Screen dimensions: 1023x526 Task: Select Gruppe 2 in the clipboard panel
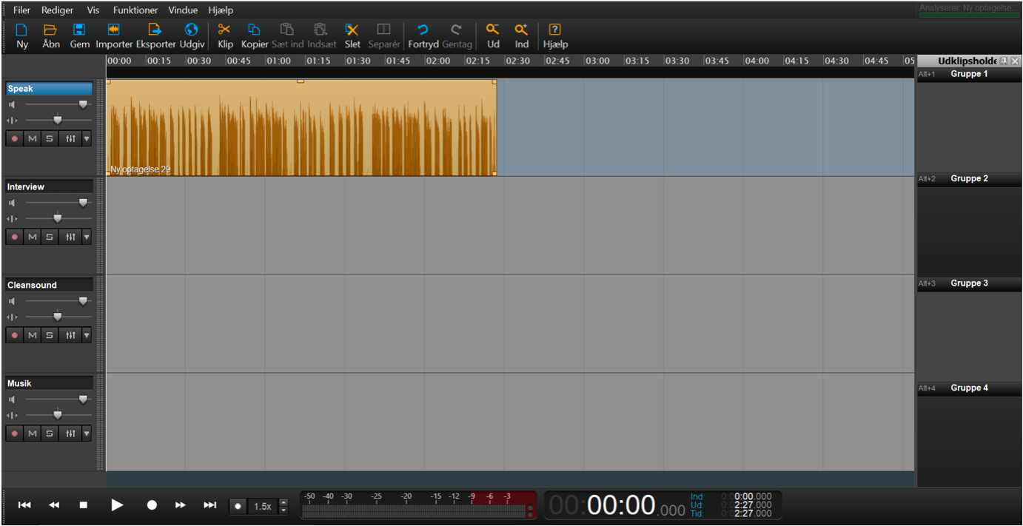(x=969, y=179)
